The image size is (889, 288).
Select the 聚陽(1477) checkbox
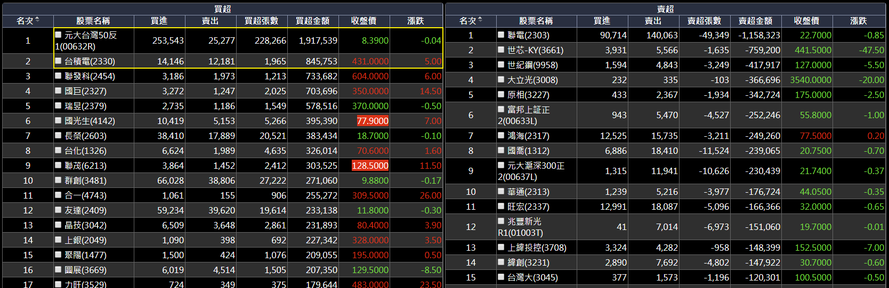click(x=59, y=255)
